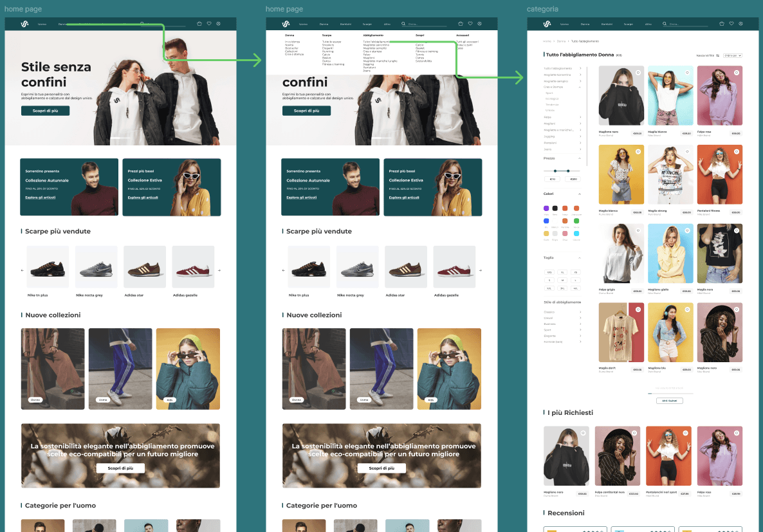Select the orange swatch in the Colori filter
This screenshot has width=763, height=532.
point(576,208)
